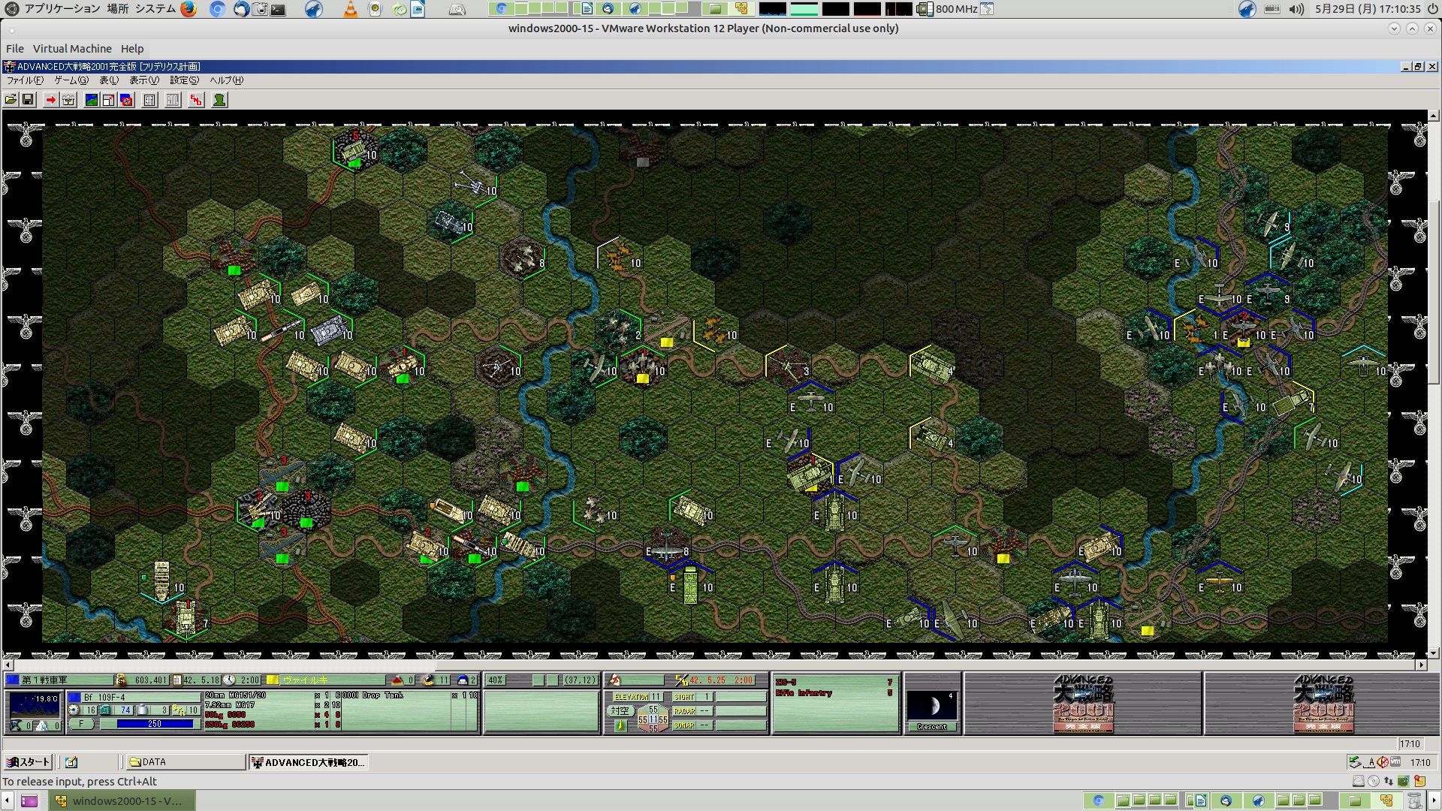Click the volume speaker icon in top panel
Viewport: 1442px width, 811px height.
click(x=1297, y=9)
